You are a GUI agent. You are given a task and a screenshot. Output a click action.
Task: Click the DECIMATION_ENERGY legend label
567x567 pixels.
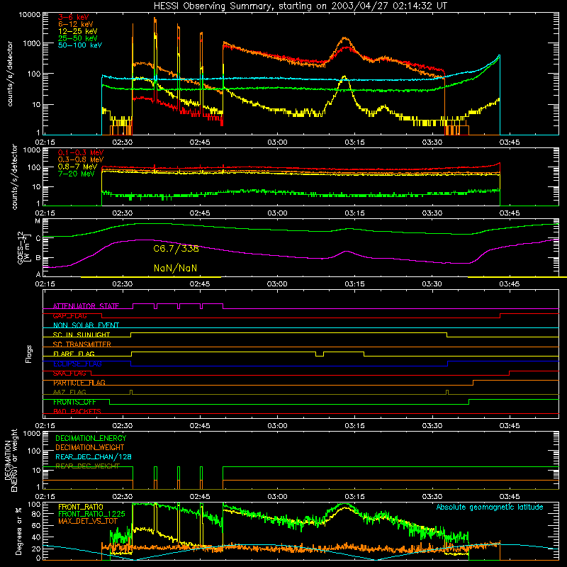(91, 438)
